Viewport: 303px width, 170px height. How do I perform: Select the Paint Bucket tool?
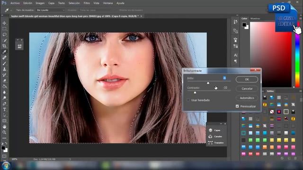pyautogui.click(x=4, y=86)
